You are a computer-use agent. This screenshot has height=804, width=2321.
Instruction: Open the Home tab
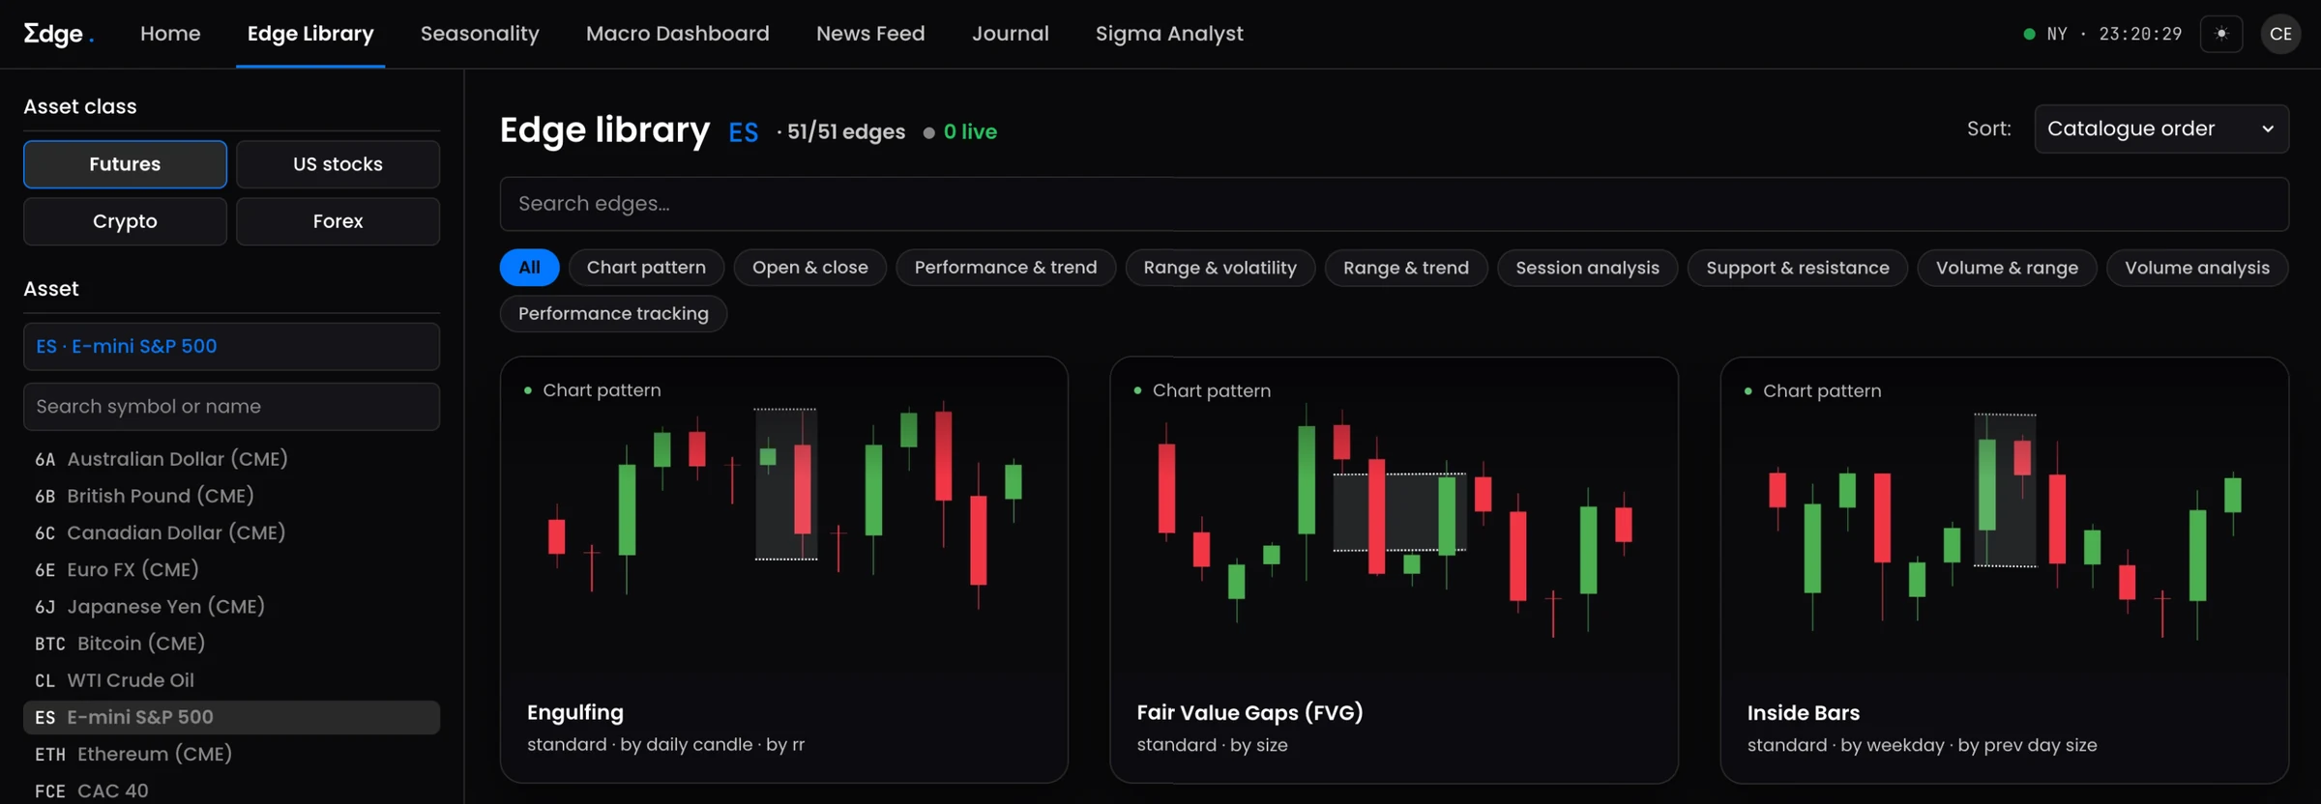pos(170,34)
